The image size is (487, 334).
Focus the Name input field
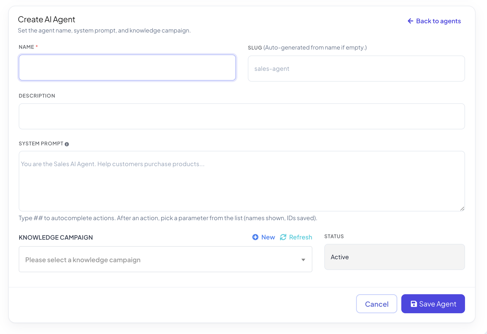click(x=127, y=68)
